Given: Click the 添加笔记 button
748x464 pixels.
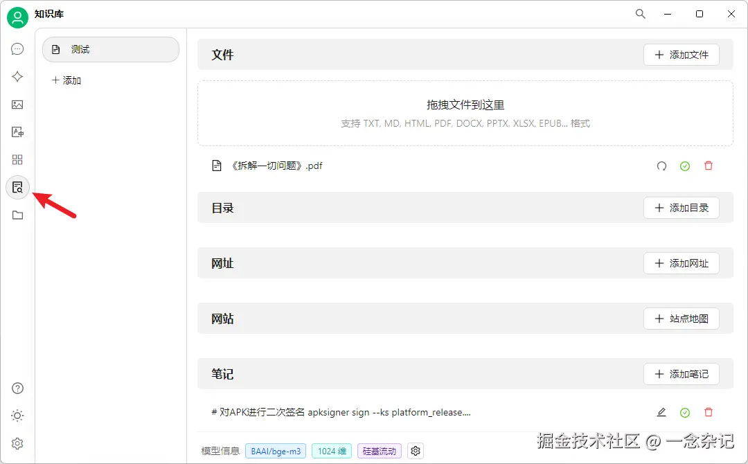Looking at the screenshot, I should 682,374.
